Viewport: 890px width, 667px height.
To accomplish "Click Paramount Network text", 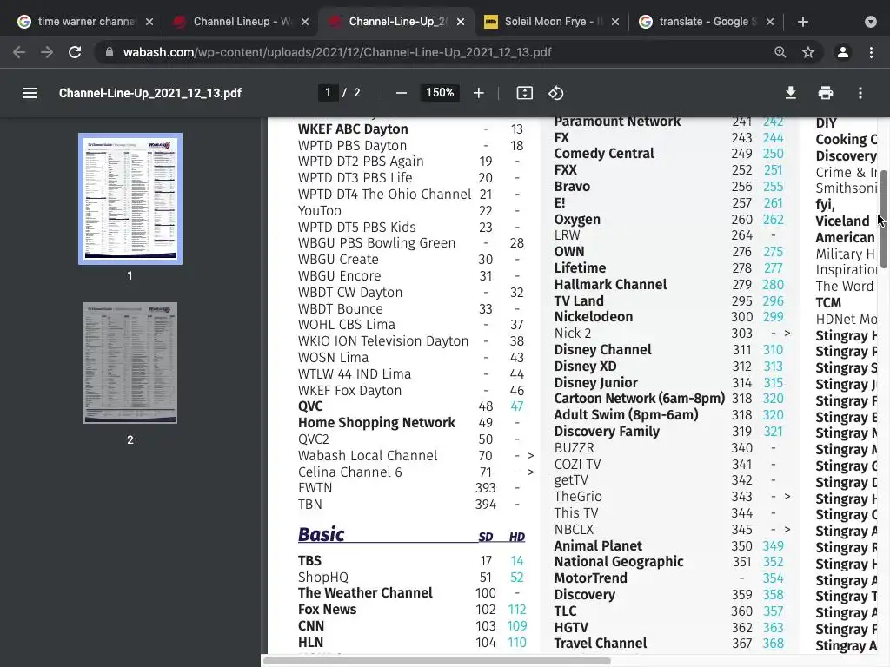I will (x=617, y=122).
